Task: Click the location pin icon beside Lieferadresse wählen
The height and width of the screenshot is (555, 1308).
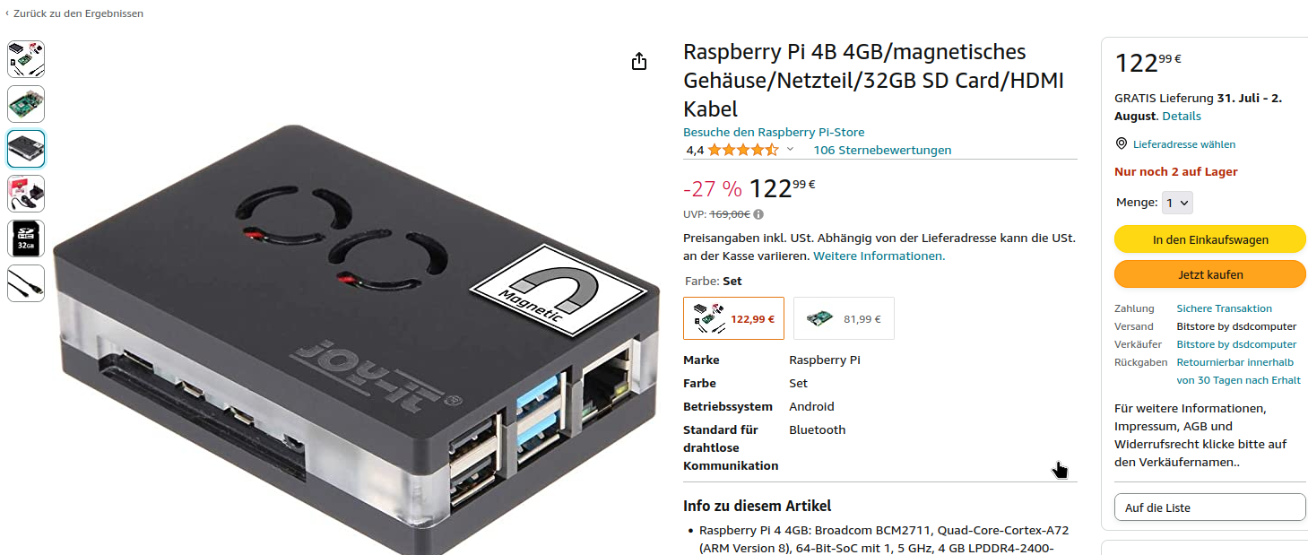Action: [x=1121, y=143]
